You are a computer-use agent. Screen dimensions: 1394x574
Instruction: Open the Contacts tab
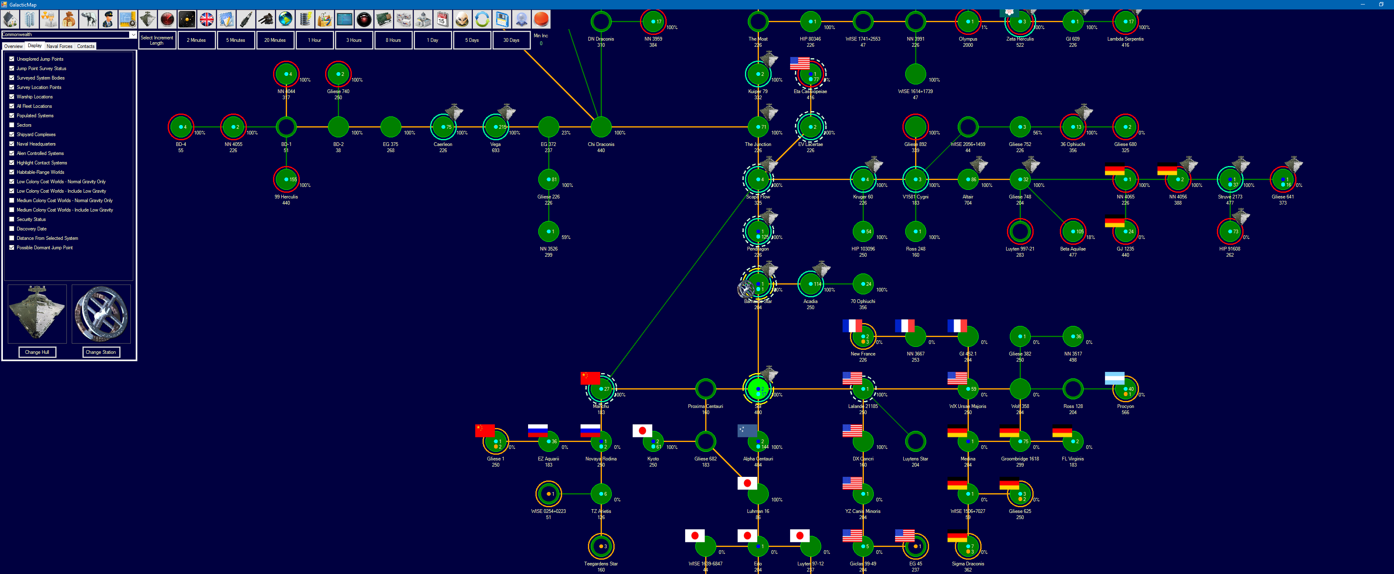86,46
